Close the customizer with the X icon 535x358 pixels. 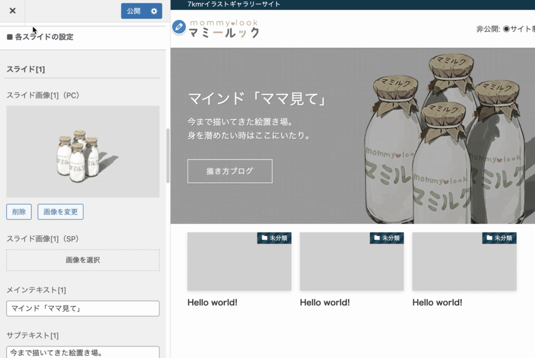13,11
